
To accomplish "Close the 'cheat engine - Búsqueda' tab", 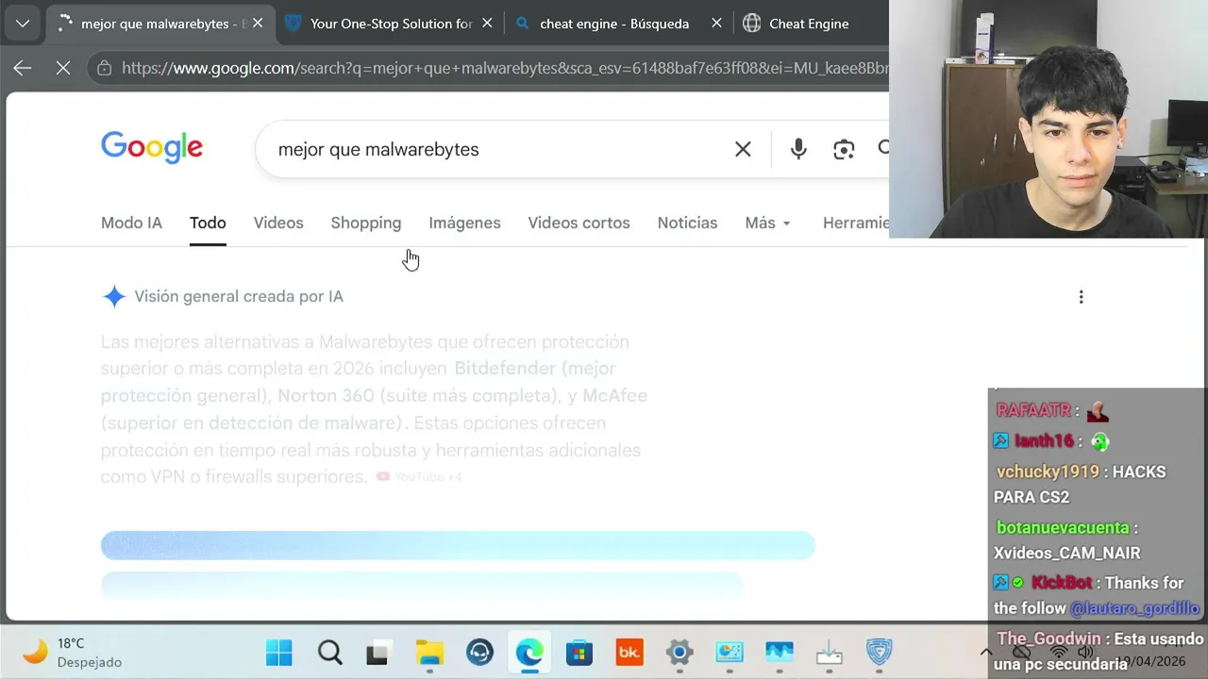I will tap(716, 24).
